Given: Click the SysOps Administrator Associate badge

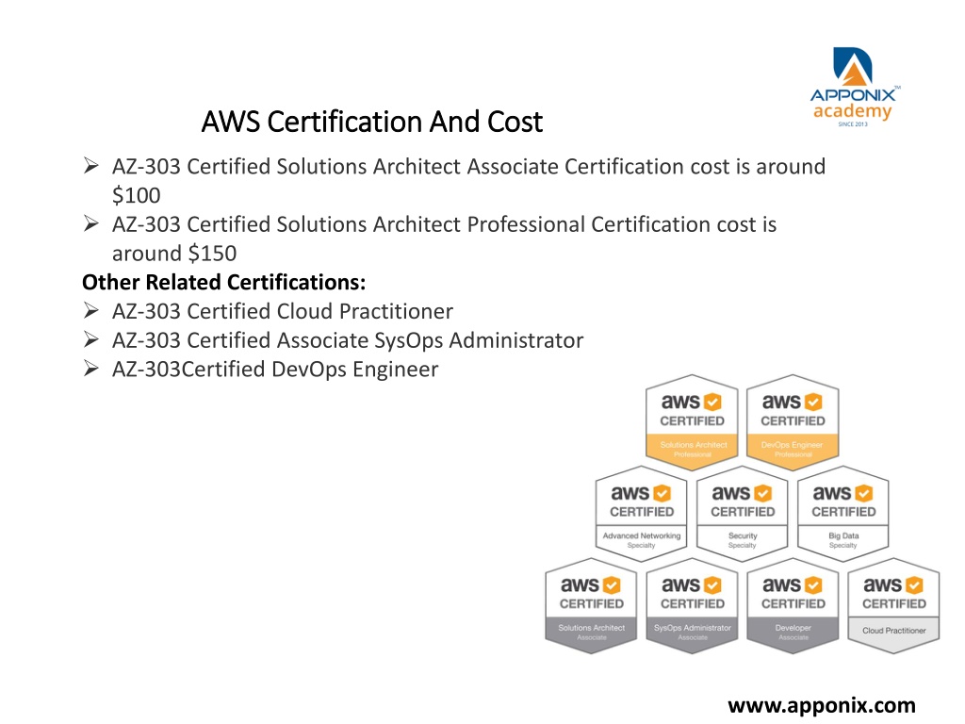Looking at the screenshot, I should [692, 606].
